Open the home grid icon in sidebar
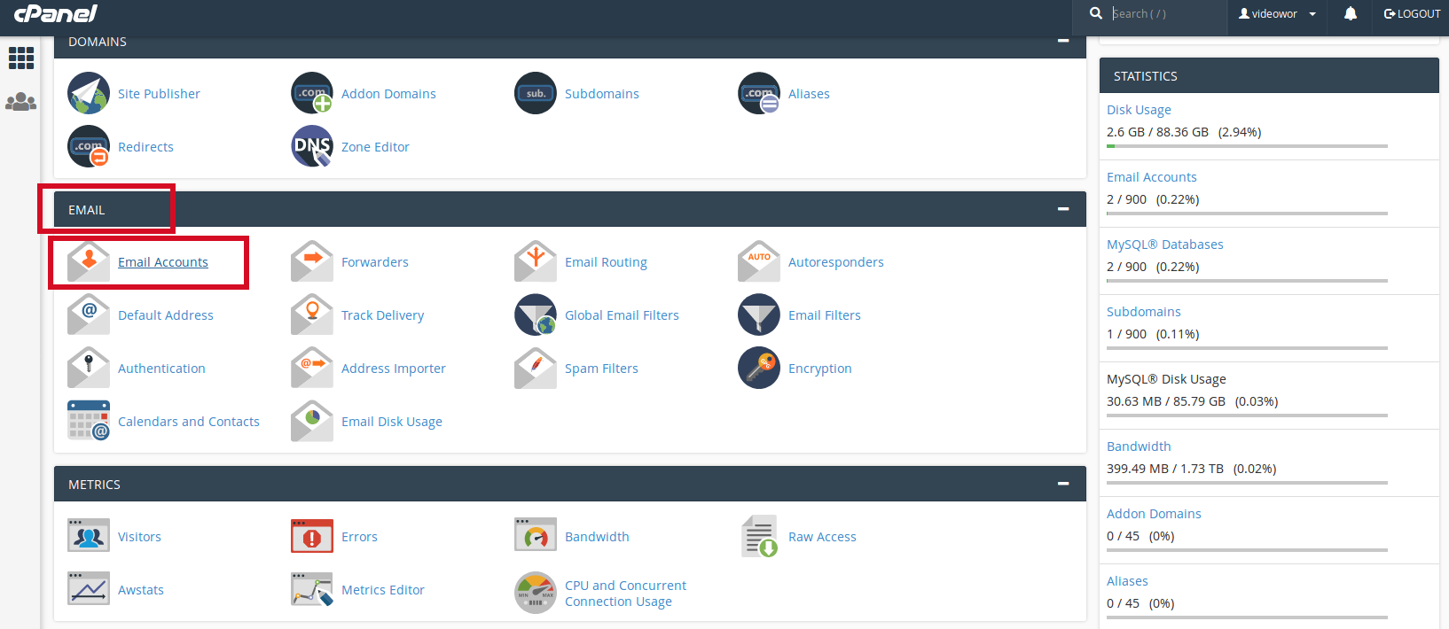Viewport: 1449px width, 629px height. point(21,58)
